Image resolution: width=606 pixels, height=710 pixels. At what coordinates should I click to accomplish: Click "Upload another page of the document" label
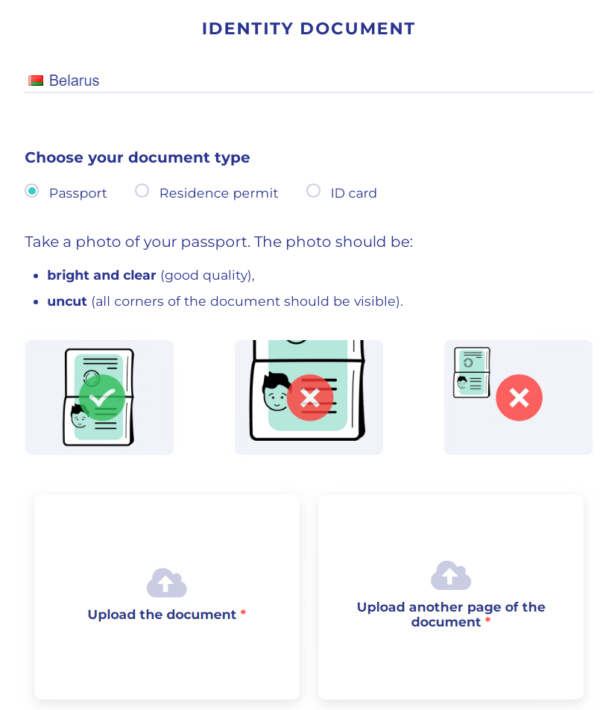pos(450,615)
